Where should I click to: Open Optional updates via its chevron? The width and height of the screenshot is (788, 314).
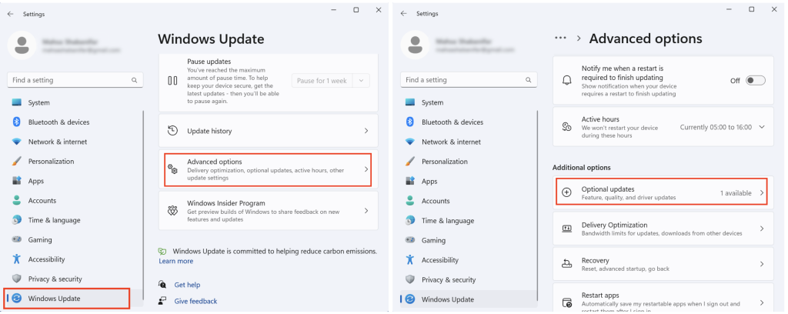(762, 193)
